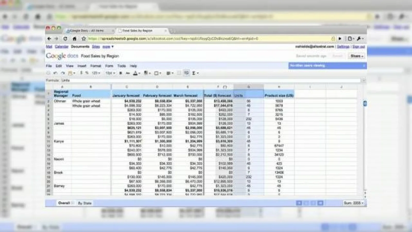
Task: Select the Whole grain wheat cell in row 2
Action: pyautogui.click(x=91, y=101)
